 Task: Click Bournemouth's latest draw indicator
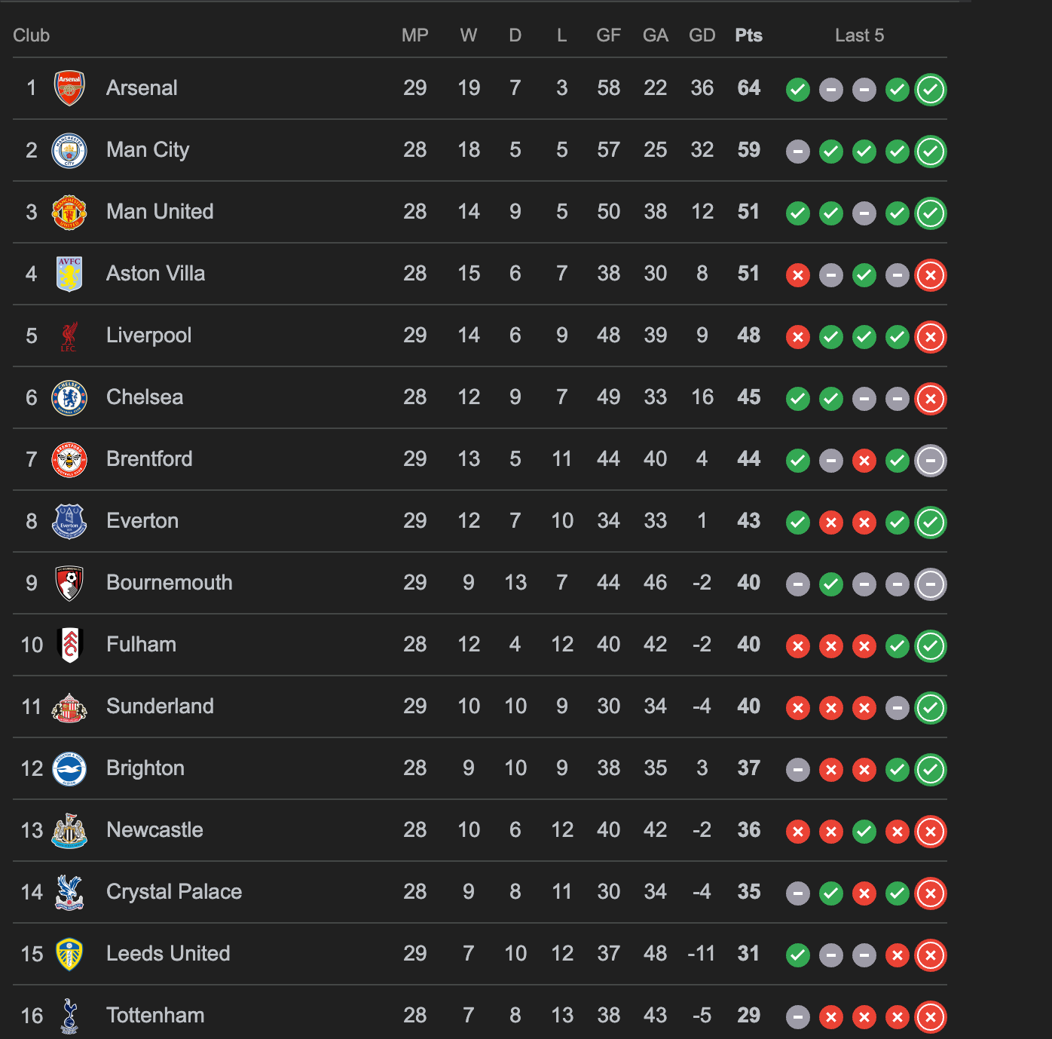tap(931, 584)
